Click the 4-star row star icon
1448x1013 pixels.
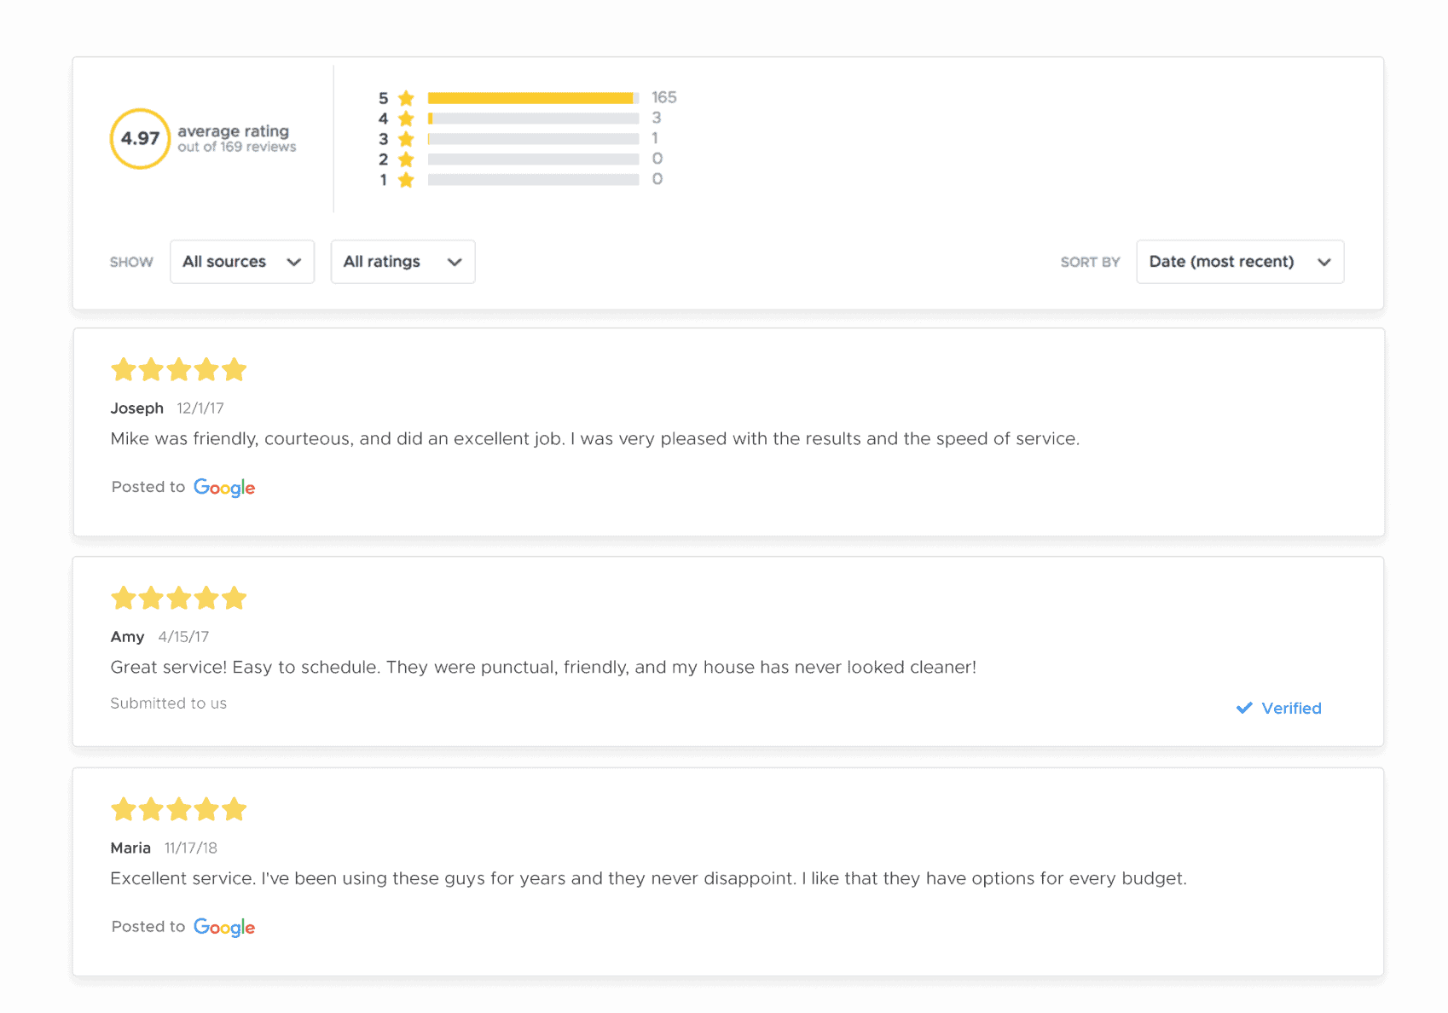point(406,119)
